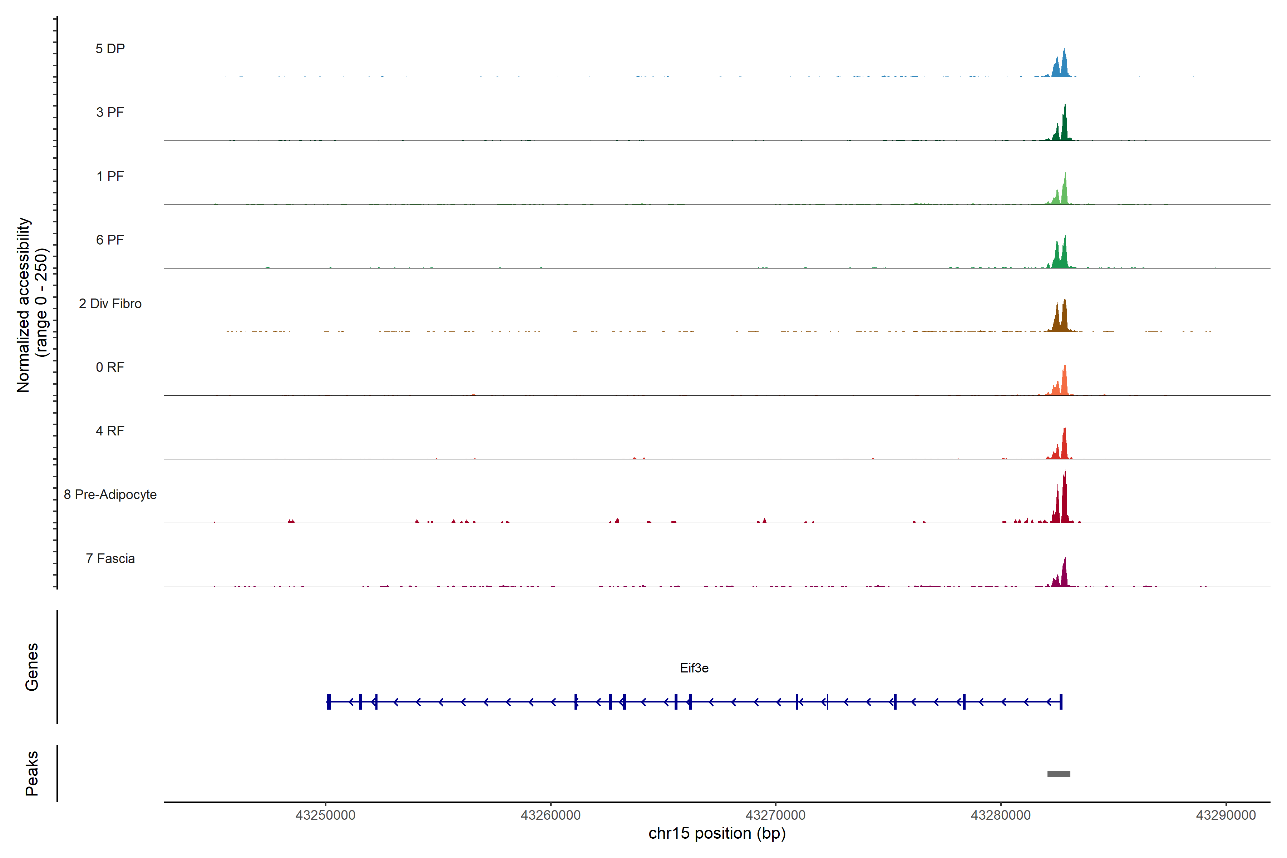1287x858 pixels.
Task: Click the chr15 position (bp) axis title
Action: pos(717,833)
